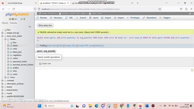Viewport: 194px width, 109px height.
Task: Click the phpMyAdmin home icon
Action: [x=10, y=19]
